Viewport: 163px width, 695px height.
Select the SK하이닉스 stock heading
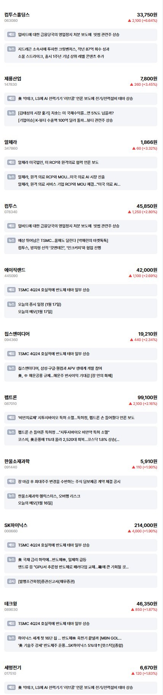click(16, 525)
